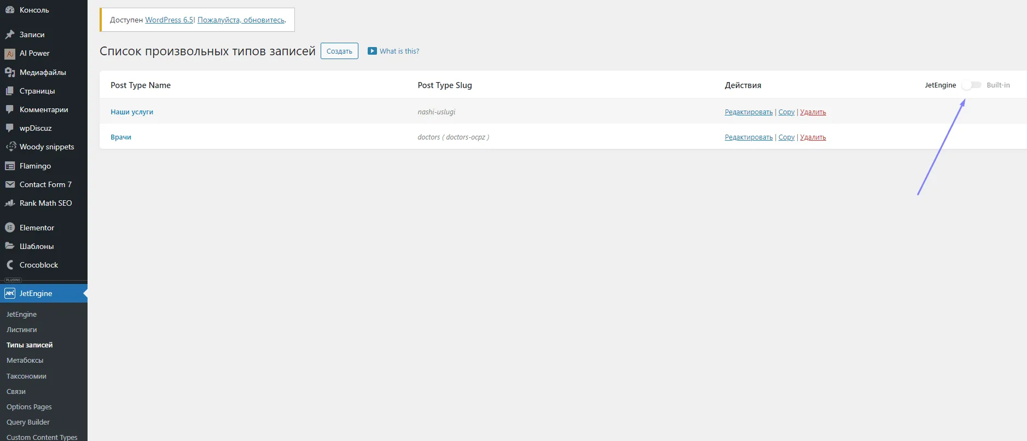Open Типы записей submenu entry
Screen dimensions: 1027x441
(30, 345)
